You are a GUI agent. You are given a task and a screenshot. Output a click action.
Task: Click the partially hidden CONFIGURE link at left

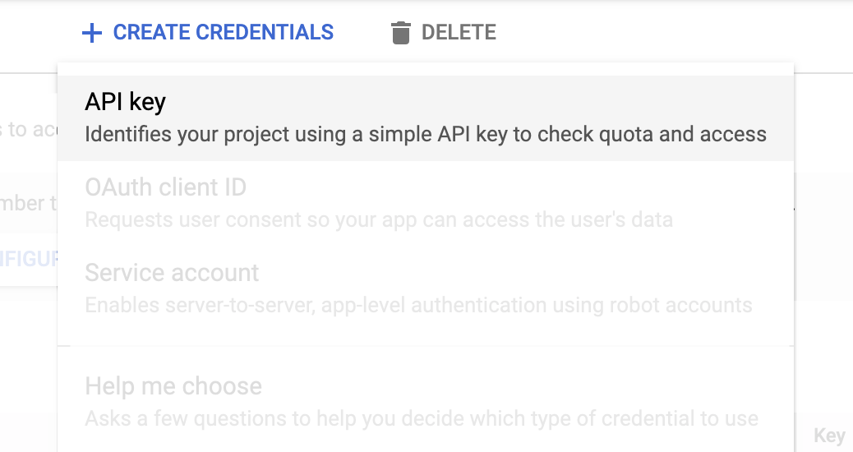(29, 259)
